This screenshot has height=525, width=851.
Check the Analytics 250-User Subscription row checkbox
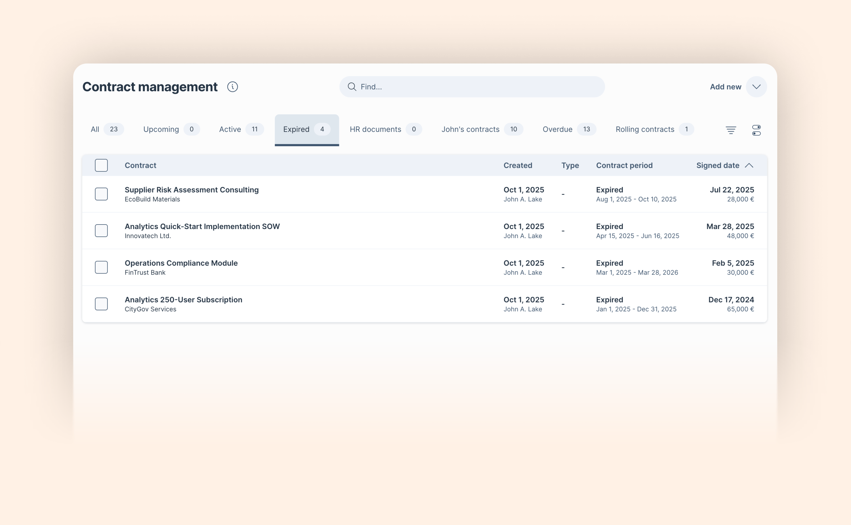(101, 304)
